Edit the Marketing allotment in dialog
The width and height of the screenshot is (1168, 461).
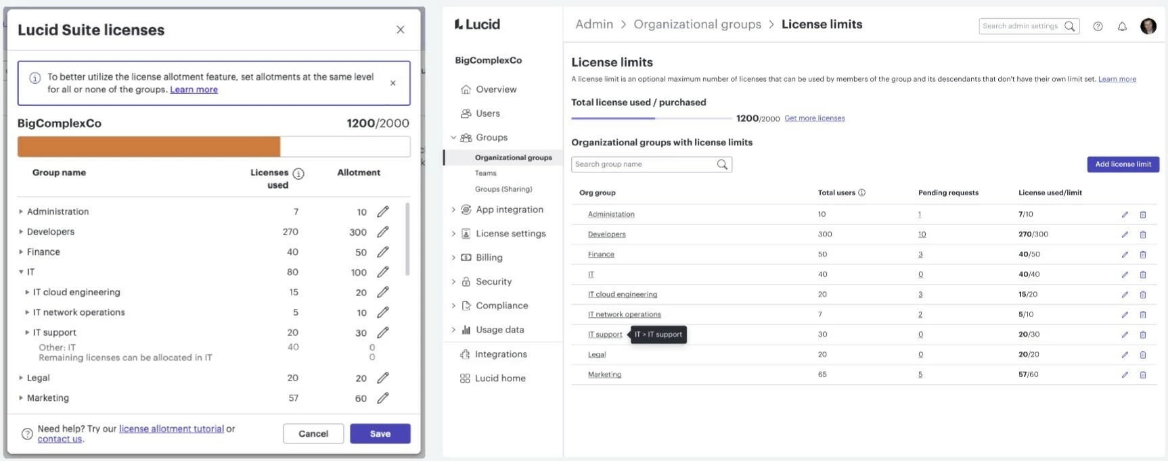pos(383,398)
